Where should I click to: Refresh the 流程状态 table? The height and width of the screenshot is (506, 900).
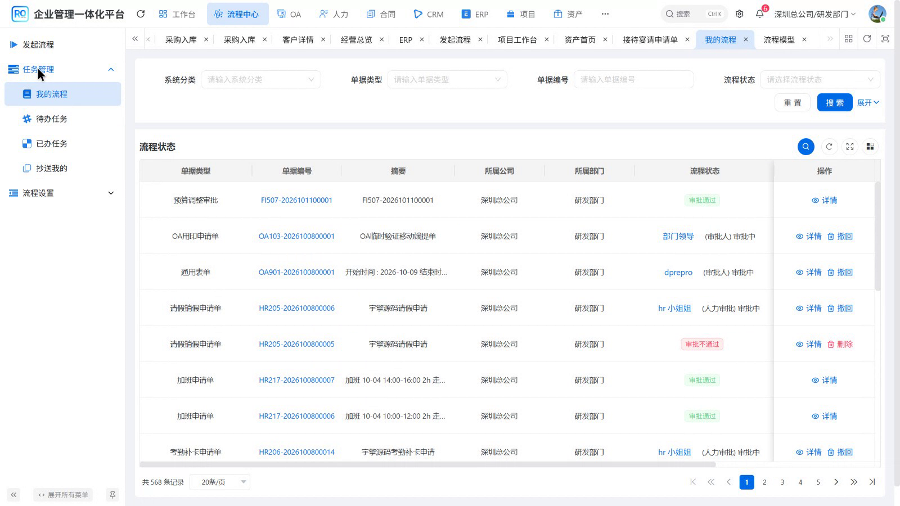point(829,147)
